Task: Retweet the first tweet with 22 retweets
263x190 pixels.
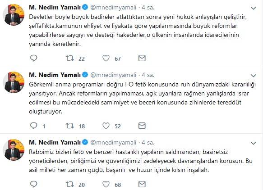Action: 70,58
